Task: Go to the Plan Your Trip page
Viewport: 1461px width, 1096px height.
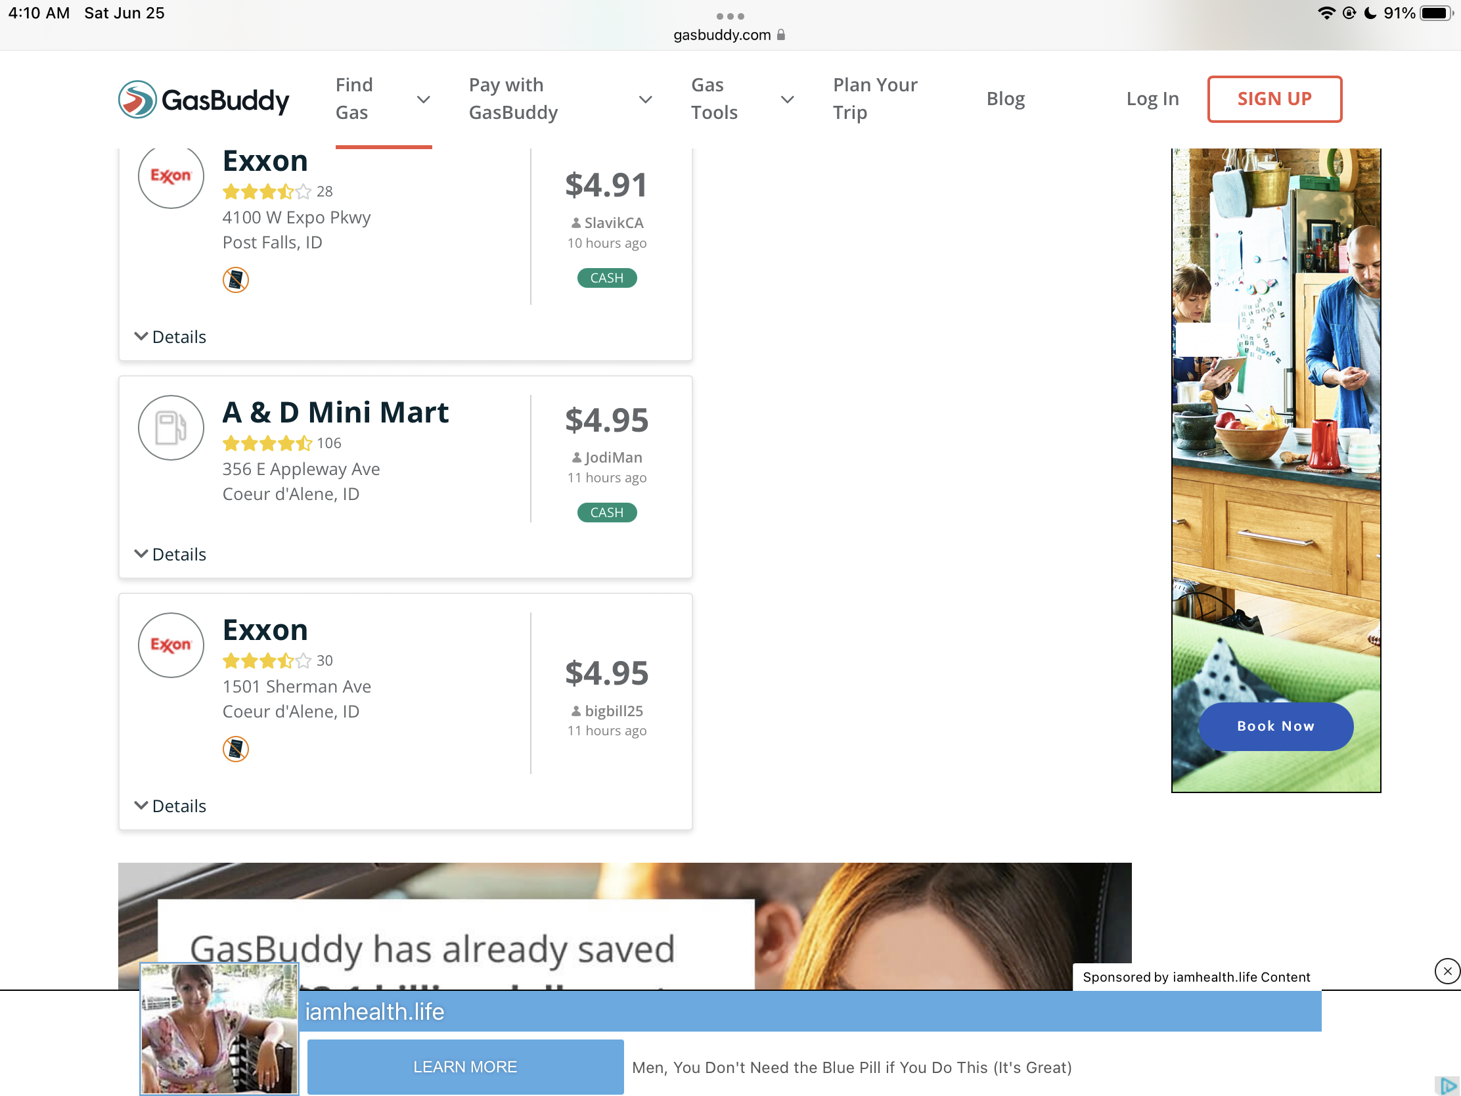Action: pyautogui.click(x=874, y=99)
